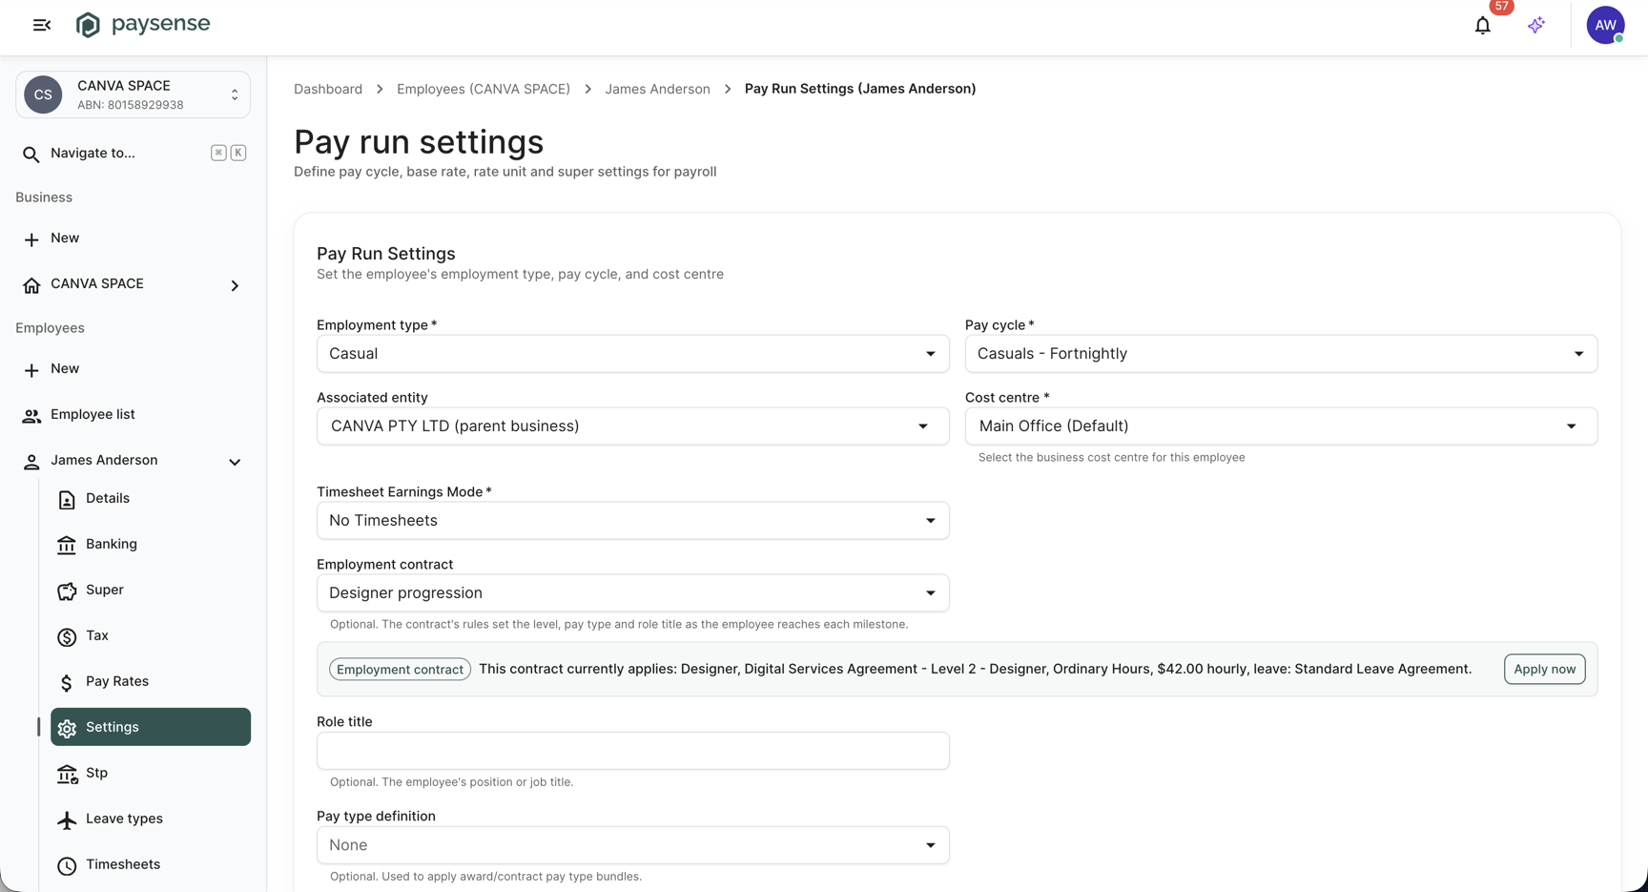Select Settings in the sidebar
The image size is (1648, 892).
tap(151, 727)
